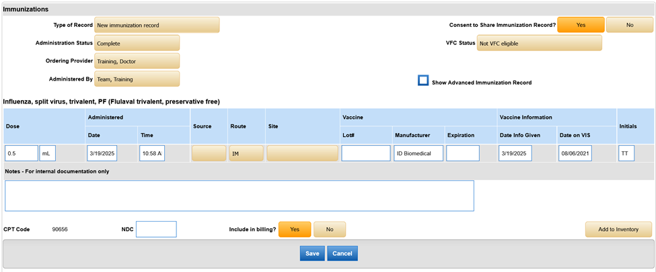Click the Cancel button
This screenshot has height=272, width=656.
pos(342,254)
